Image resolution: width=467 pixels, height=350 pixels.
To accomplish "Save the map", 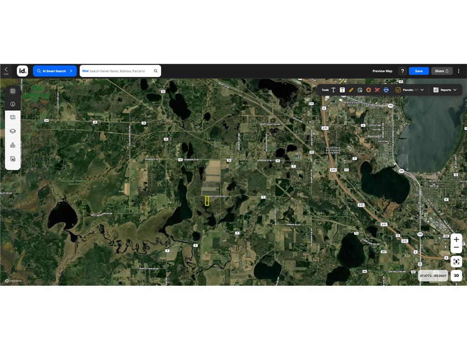I will point(419,71).
